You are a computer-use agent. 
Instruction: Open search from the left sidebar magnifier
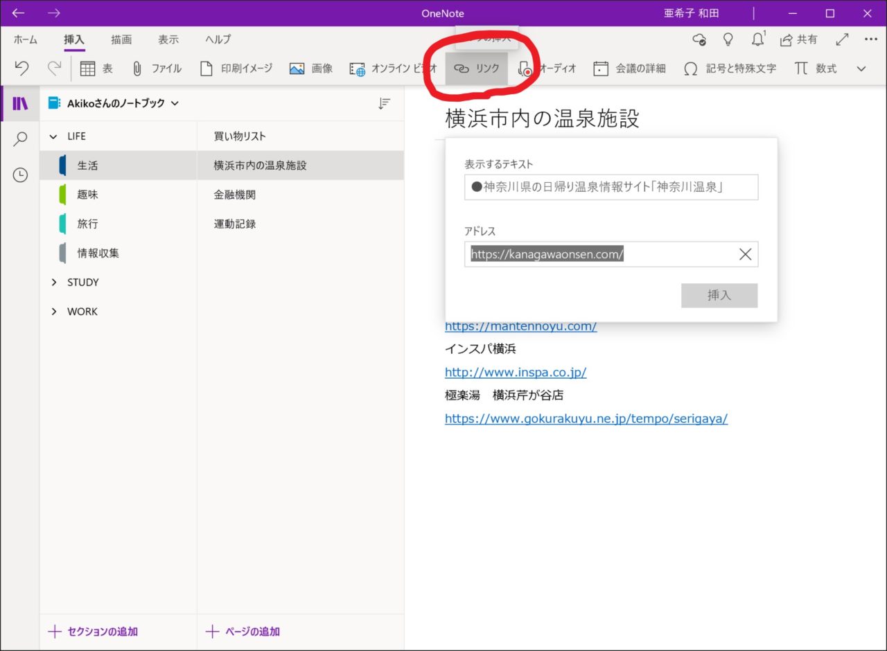coord(20,139)
